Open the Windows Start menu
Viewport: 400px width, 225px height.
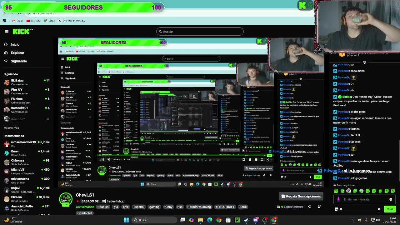(126, 220)
